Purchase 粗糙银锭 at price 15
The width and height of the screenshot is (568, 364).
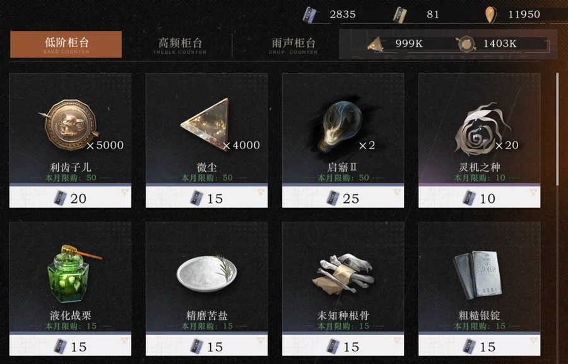(x=479, y=346)
